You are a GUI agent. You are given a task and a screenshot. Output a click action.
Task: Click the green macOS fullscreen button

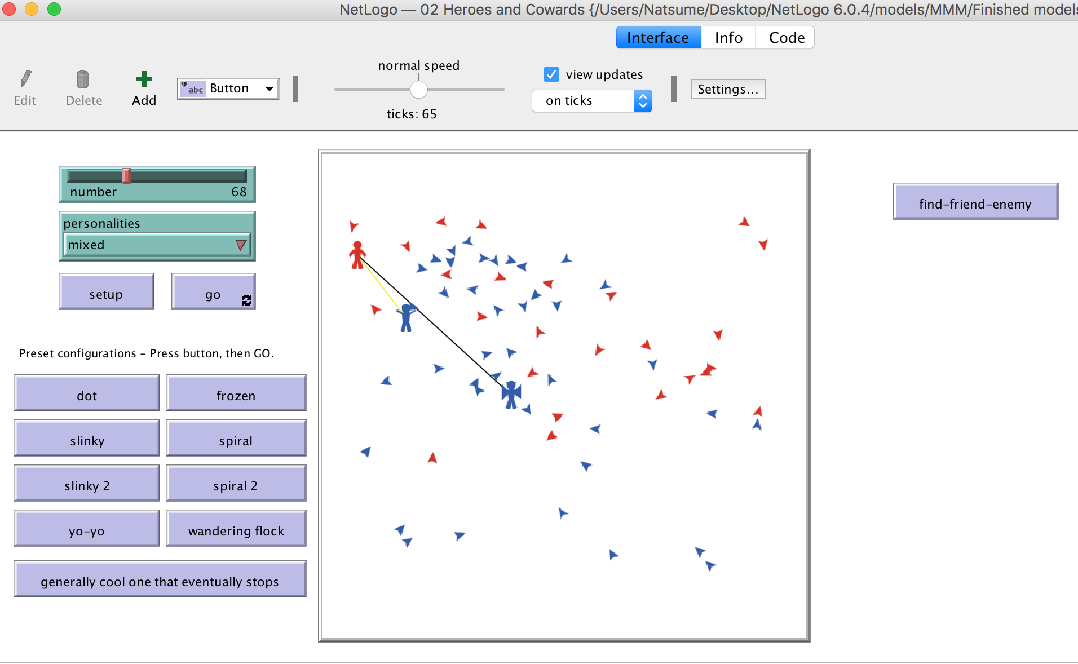(54, 9)
